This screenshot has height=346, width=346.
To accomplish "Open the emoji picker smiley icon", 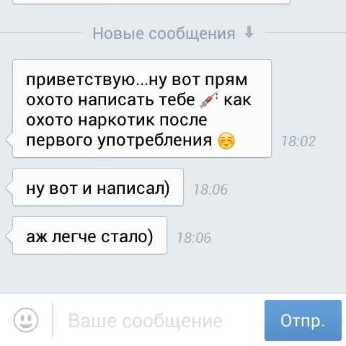I will coord(26,320).
